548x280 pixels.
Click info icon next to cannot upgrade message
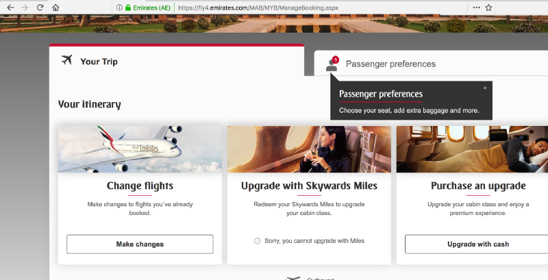(258, 241)
